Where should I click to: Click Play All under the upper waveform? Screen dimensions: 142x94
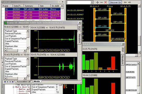click(41, 50)
